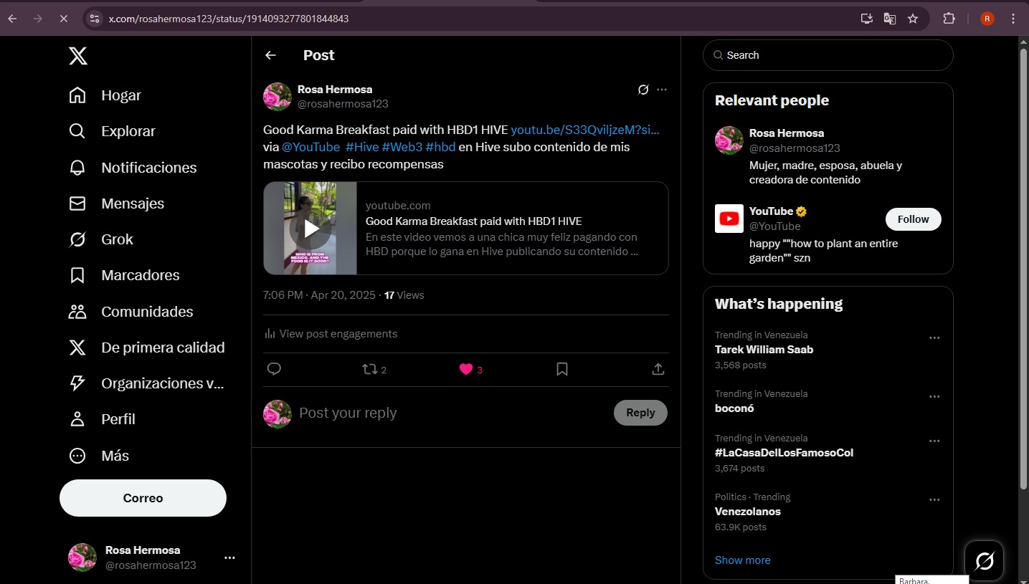Click the address bar URL
Viewport: 1029px width, 584px height.
tap(229, 19)
